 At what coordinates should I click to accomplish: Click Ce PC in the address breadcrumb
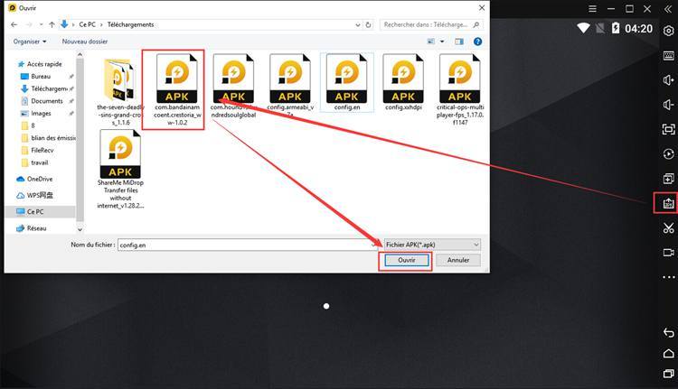click(x=88, y=24)
